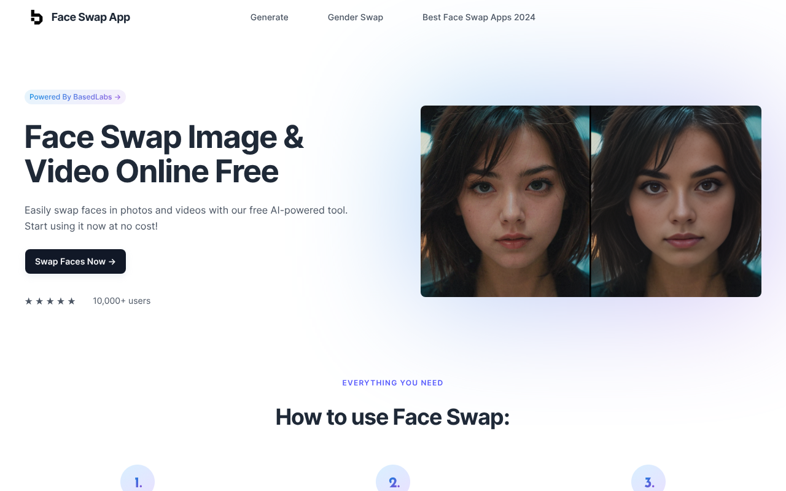Click the 'Face Swap App' brand name

click(x=90, y=17)
